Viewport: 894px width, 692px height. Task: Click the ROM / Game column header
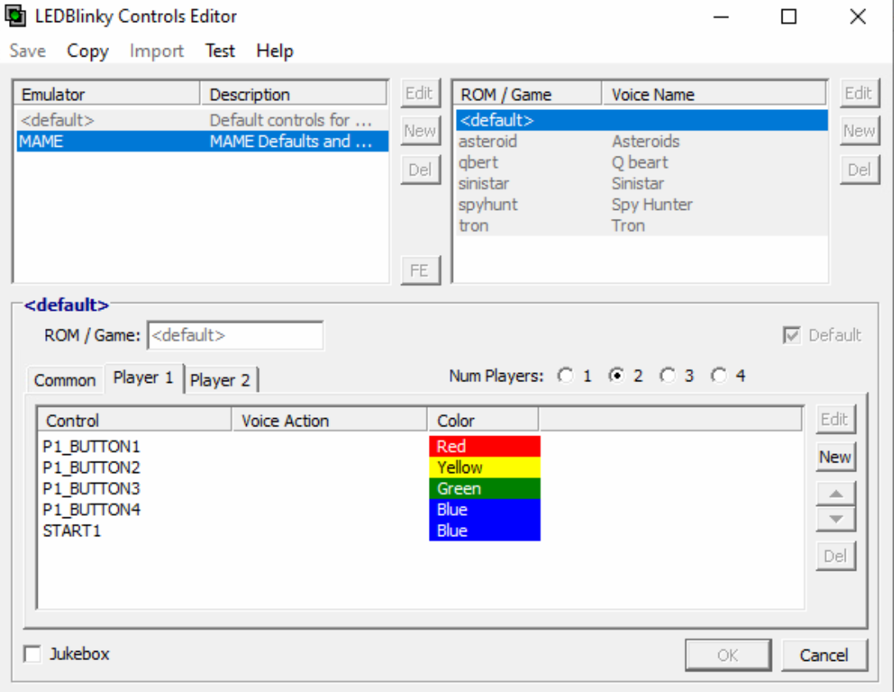pos(528,94)
